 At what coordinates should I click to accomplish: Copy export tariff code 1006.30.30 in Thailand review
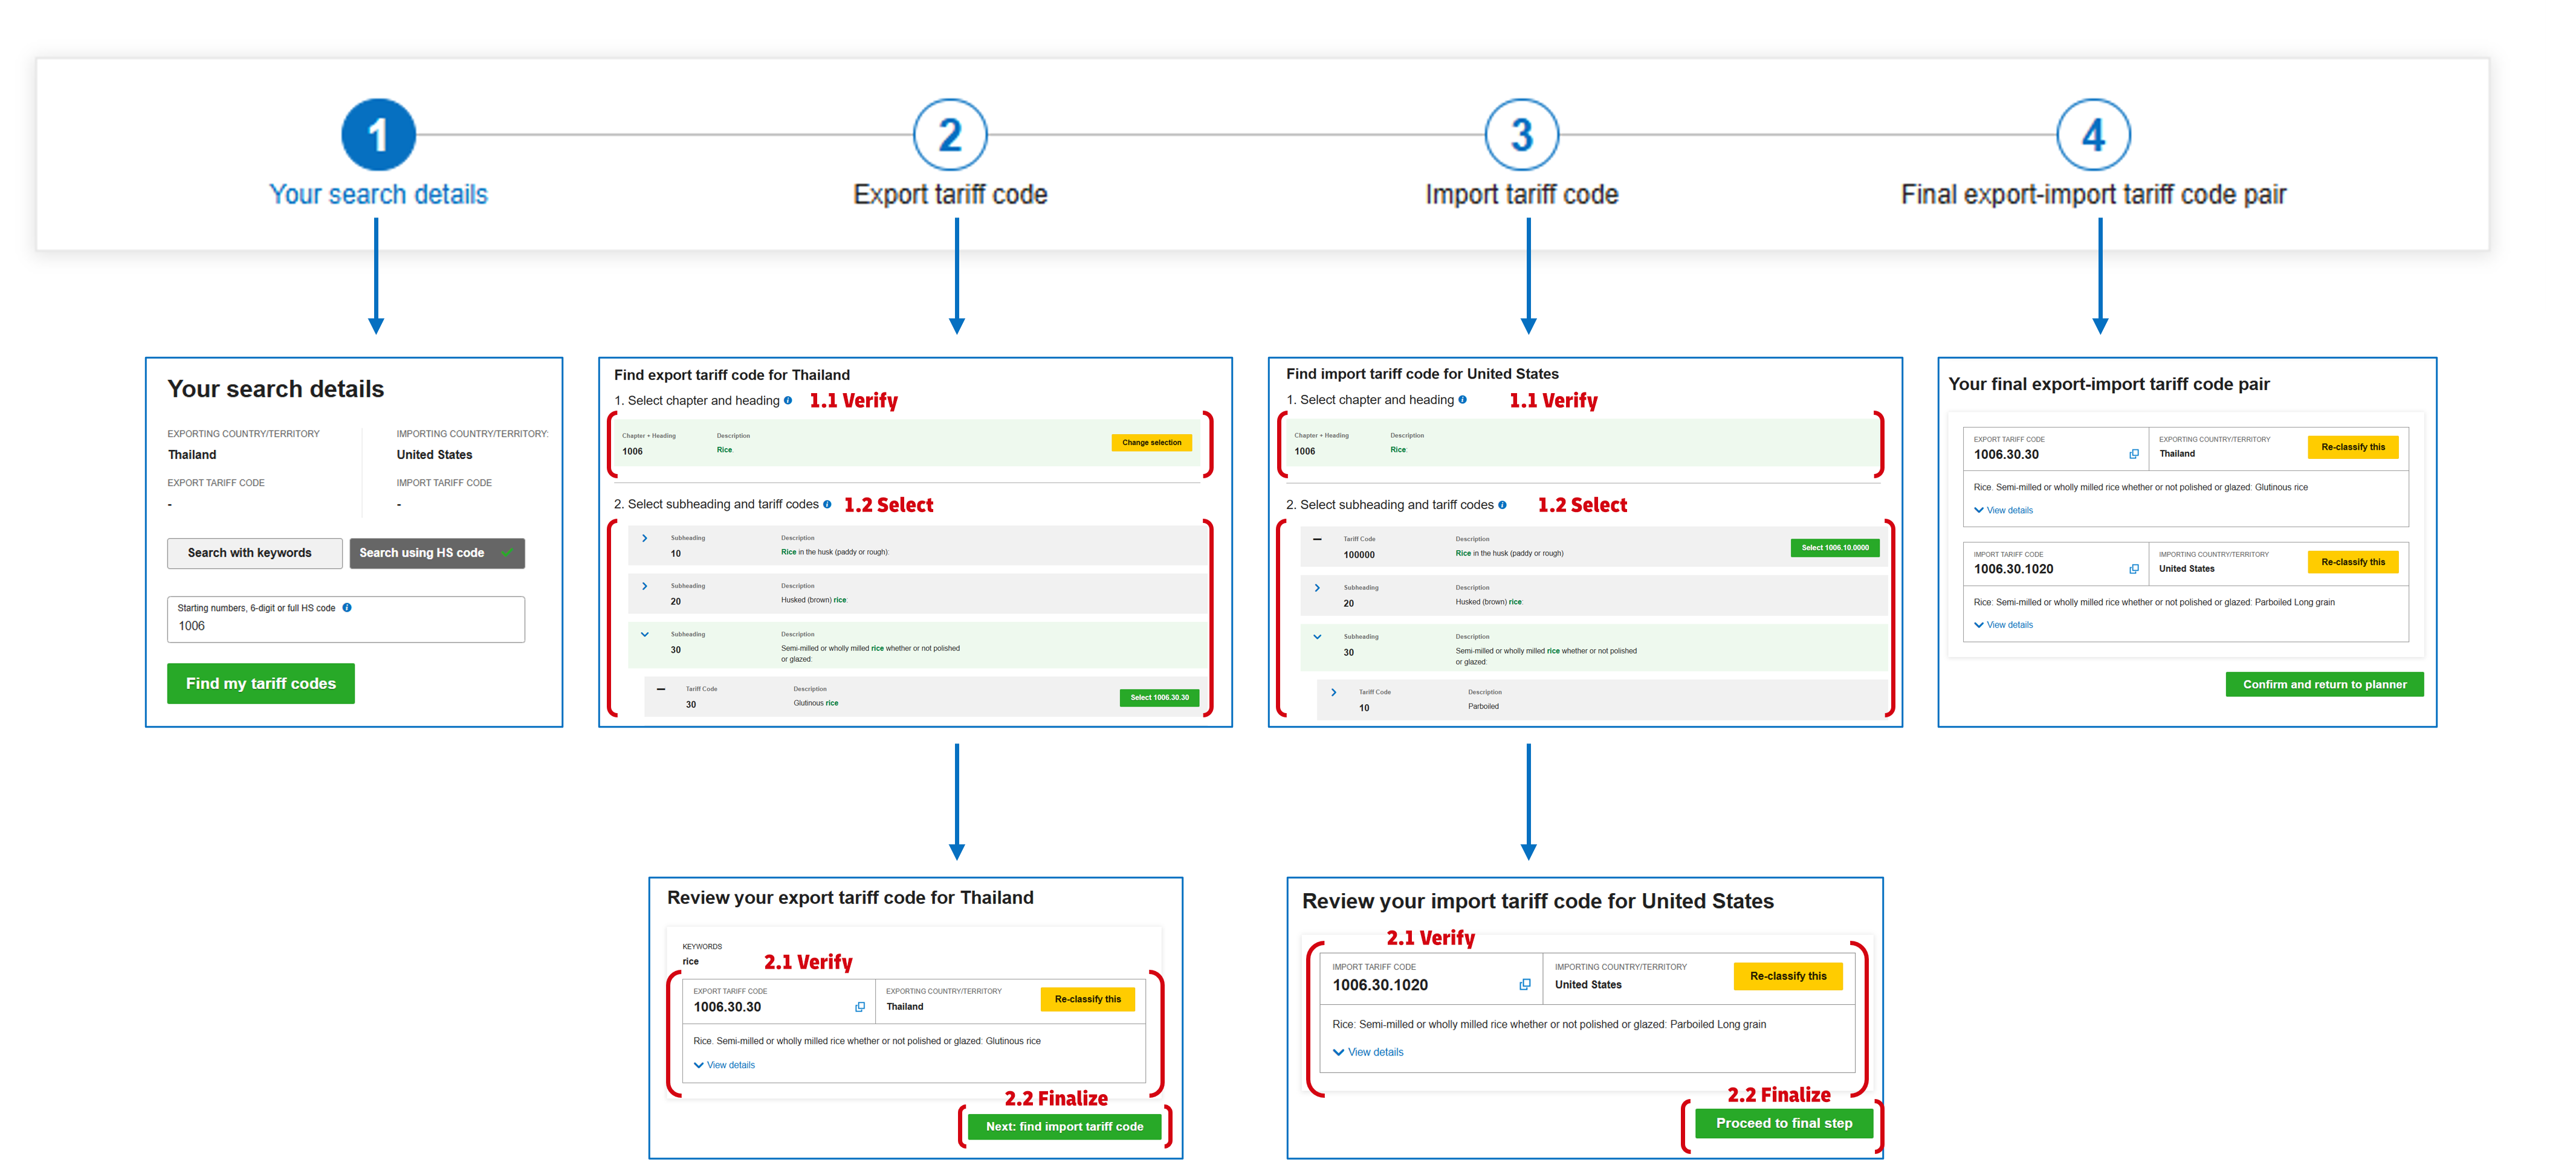860,1007
